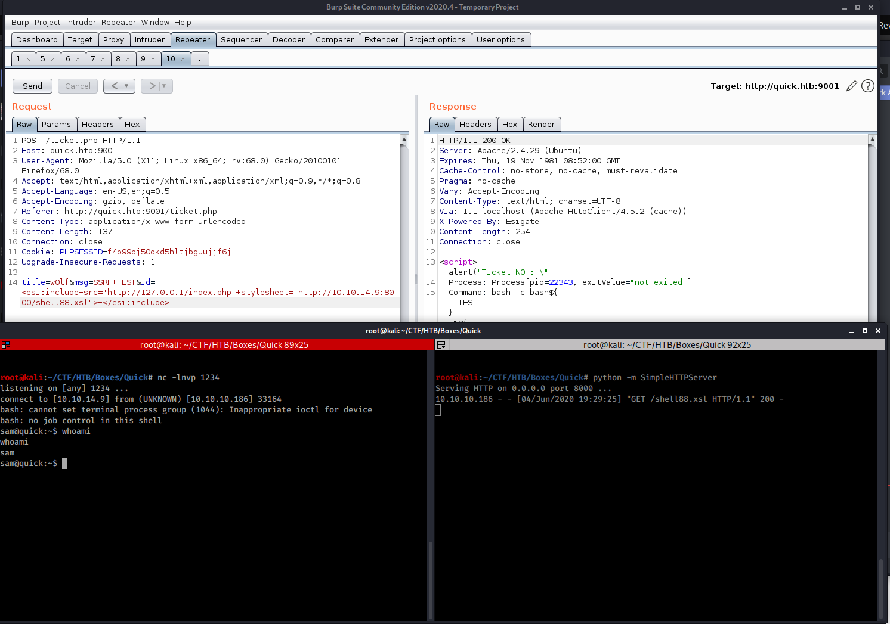Close Repeater tab 6 with its x
This screenshot has width=890, height=624.
pyautogui.click(x=78, y=59)
